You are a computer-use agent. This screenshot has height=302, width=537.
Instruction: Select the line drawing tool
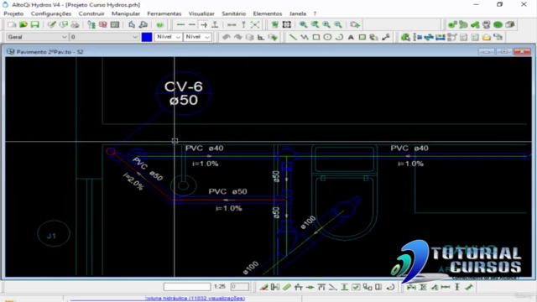(x=293, y=37)
